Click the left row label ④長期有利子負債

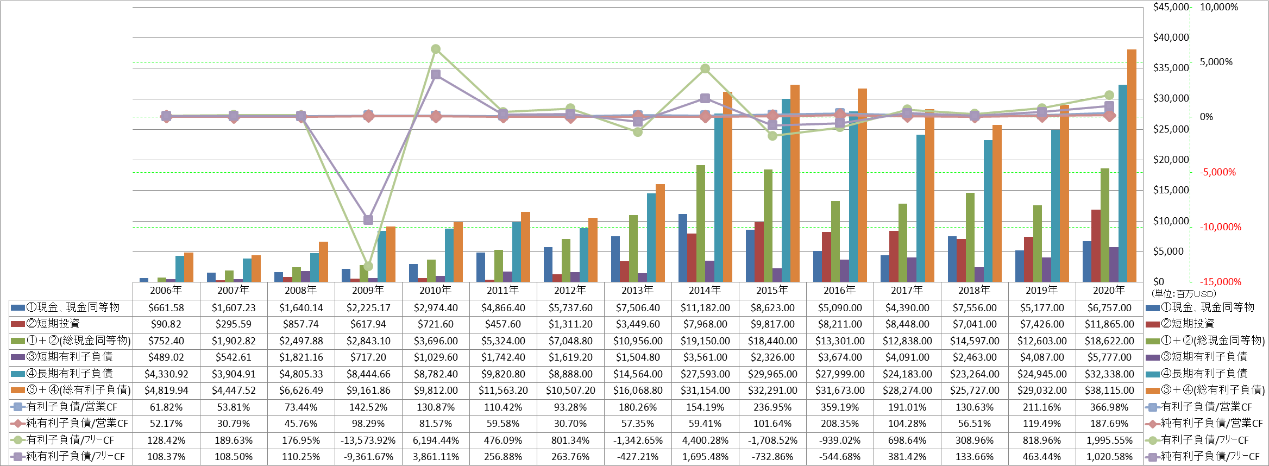[x=70, y=374]
